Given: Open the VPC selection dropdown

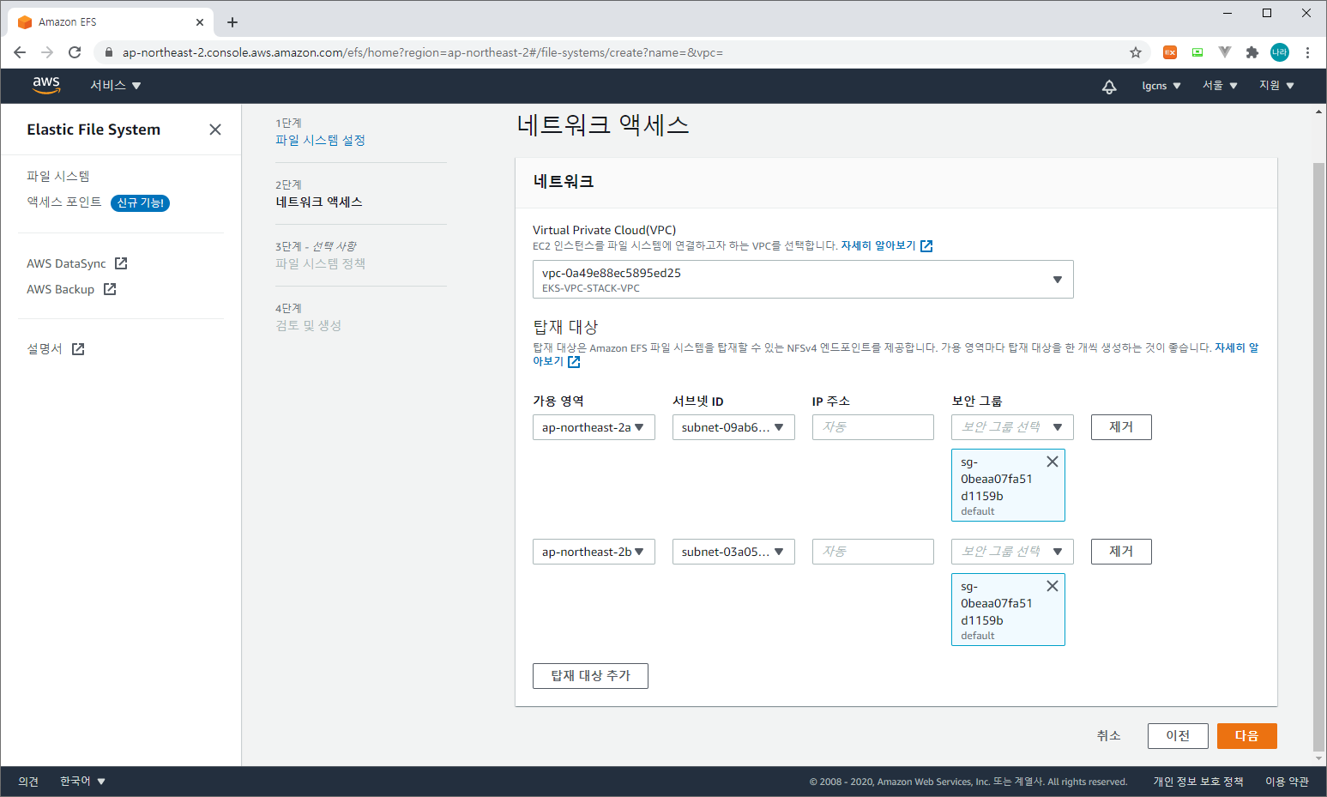Looking at the screenshot, I should click(x=803, y=280).
